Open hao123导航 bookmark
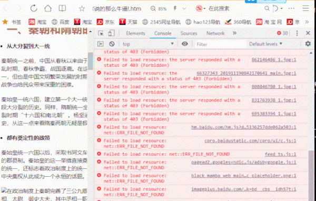Viewport: 316px width, 201px height. click(x=203, y=22)
